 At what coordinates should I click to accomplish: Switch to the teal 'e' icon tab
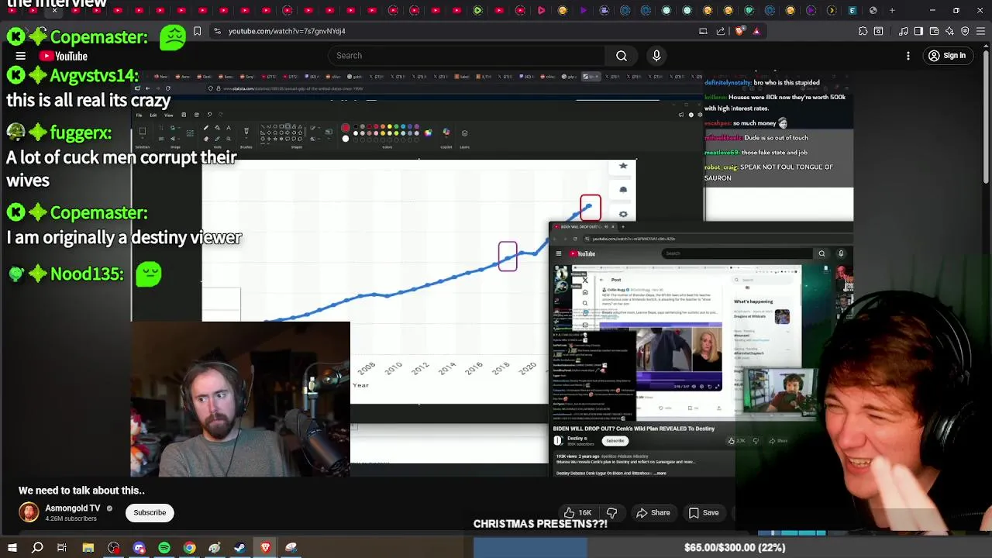tap(852, 10)
